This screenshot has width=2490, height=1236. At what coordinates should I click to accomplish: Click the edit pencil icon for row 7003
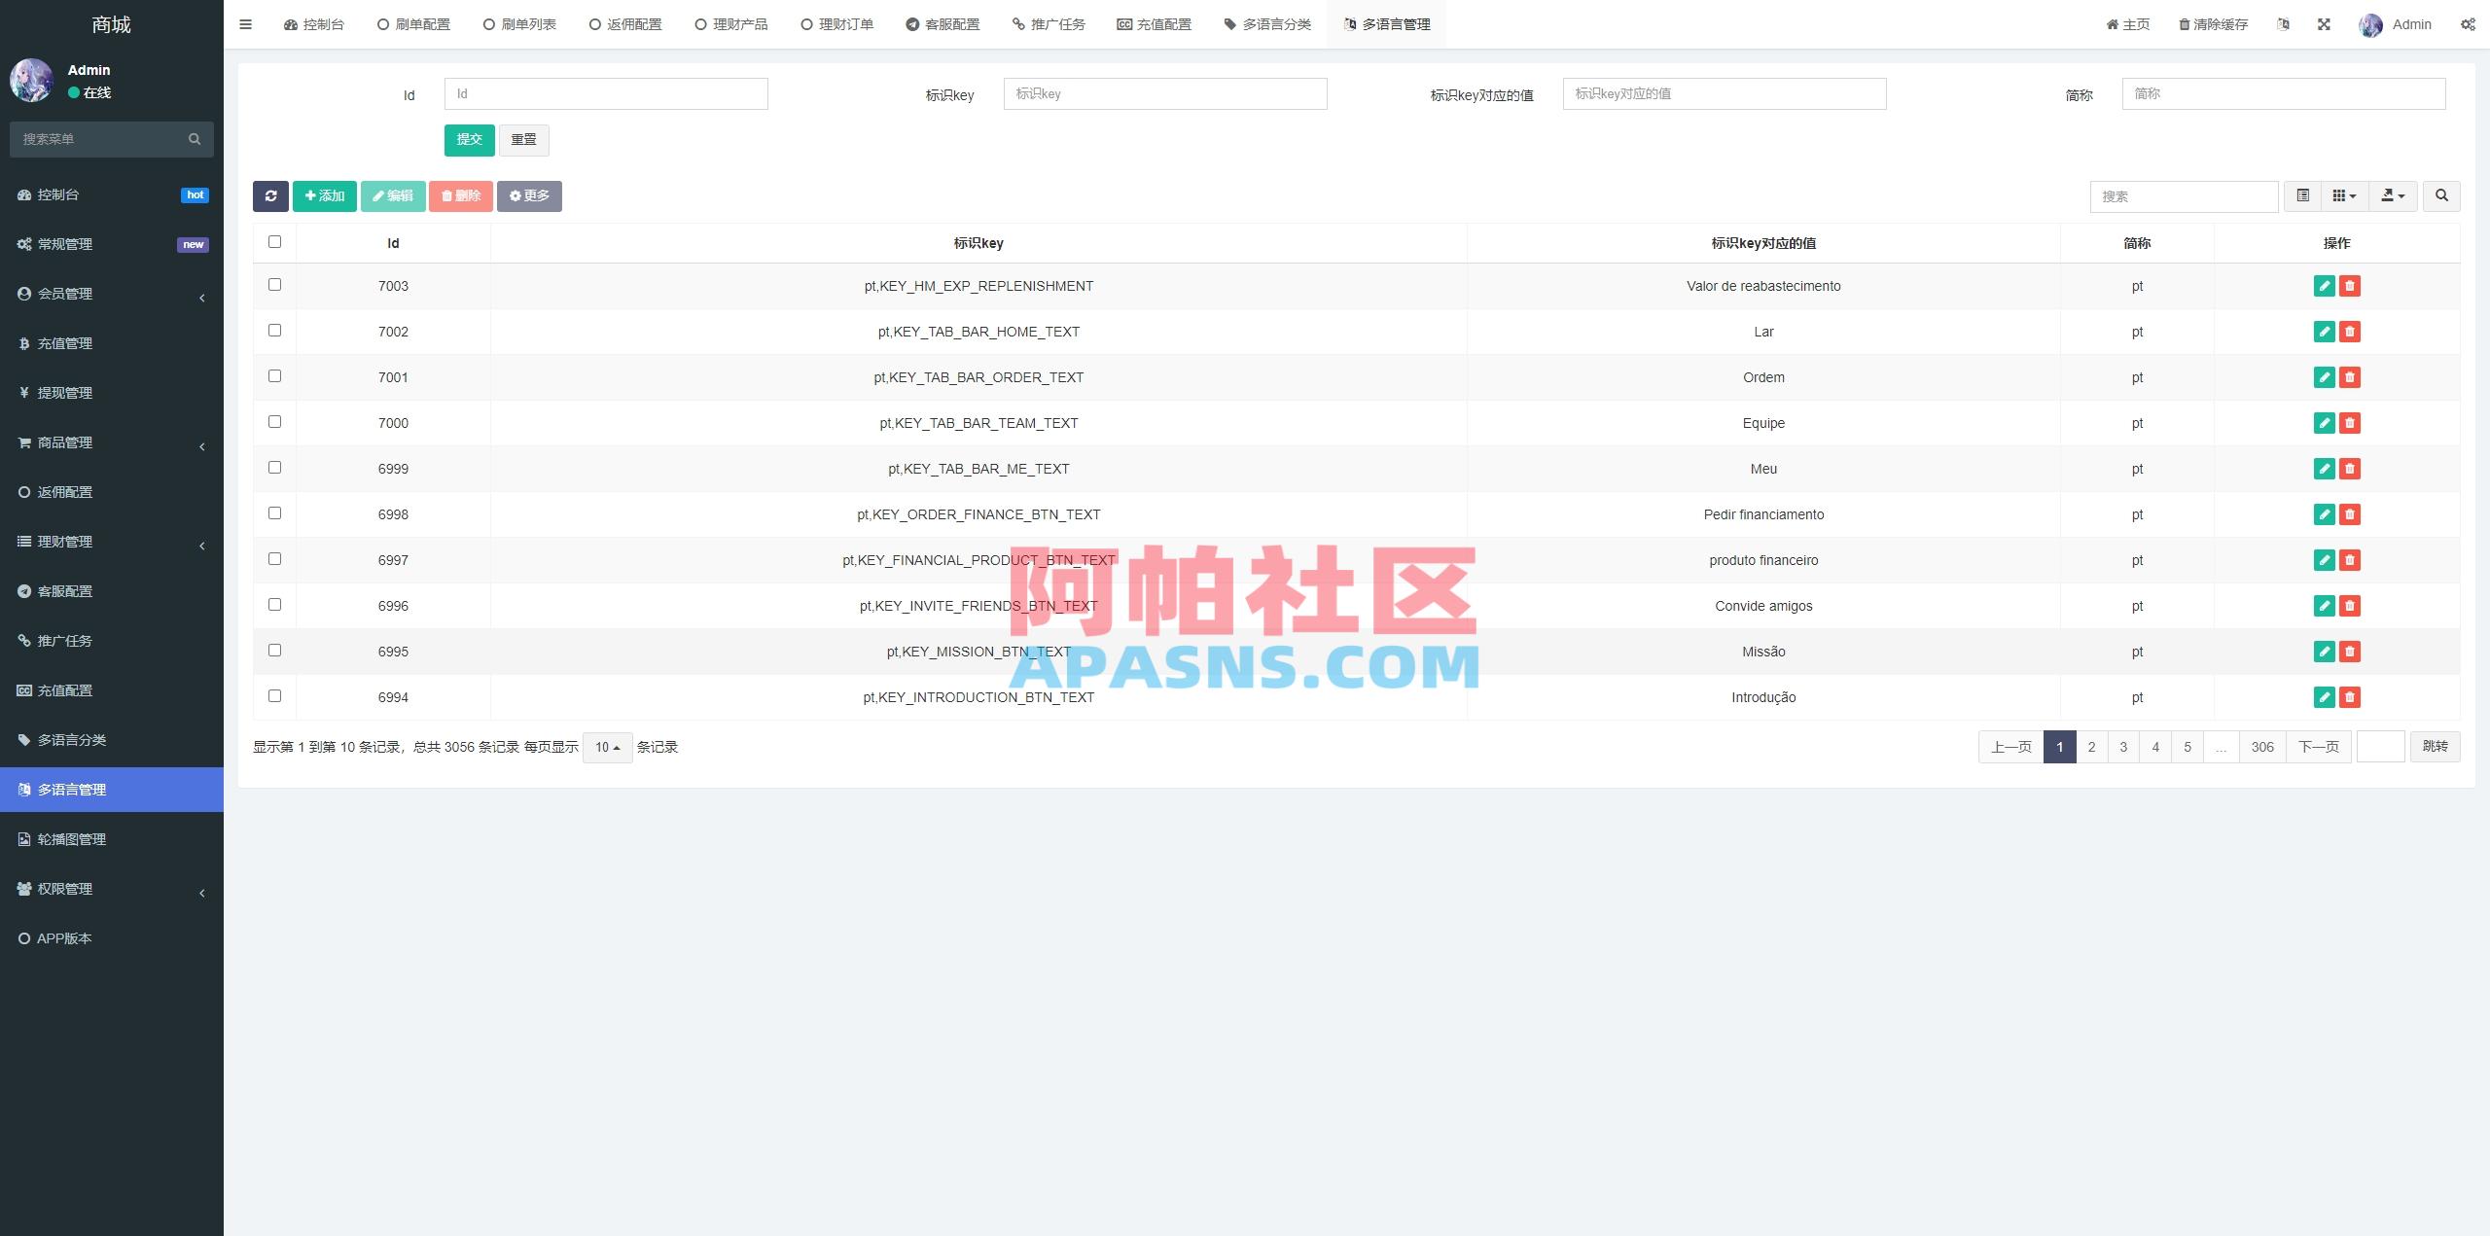click(x=2324, y=286)
